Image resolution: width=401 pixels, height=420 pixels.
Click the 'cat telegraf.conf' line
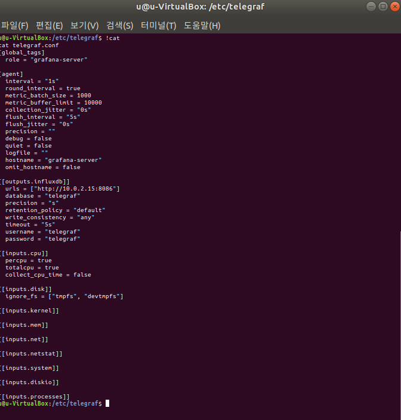[29, 45]
